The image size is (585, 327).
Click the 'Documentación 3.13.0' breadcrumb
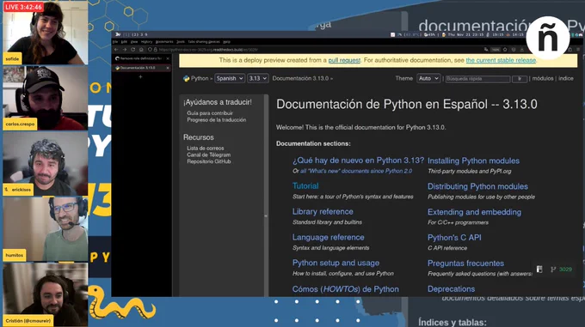(x=300, y=78)
